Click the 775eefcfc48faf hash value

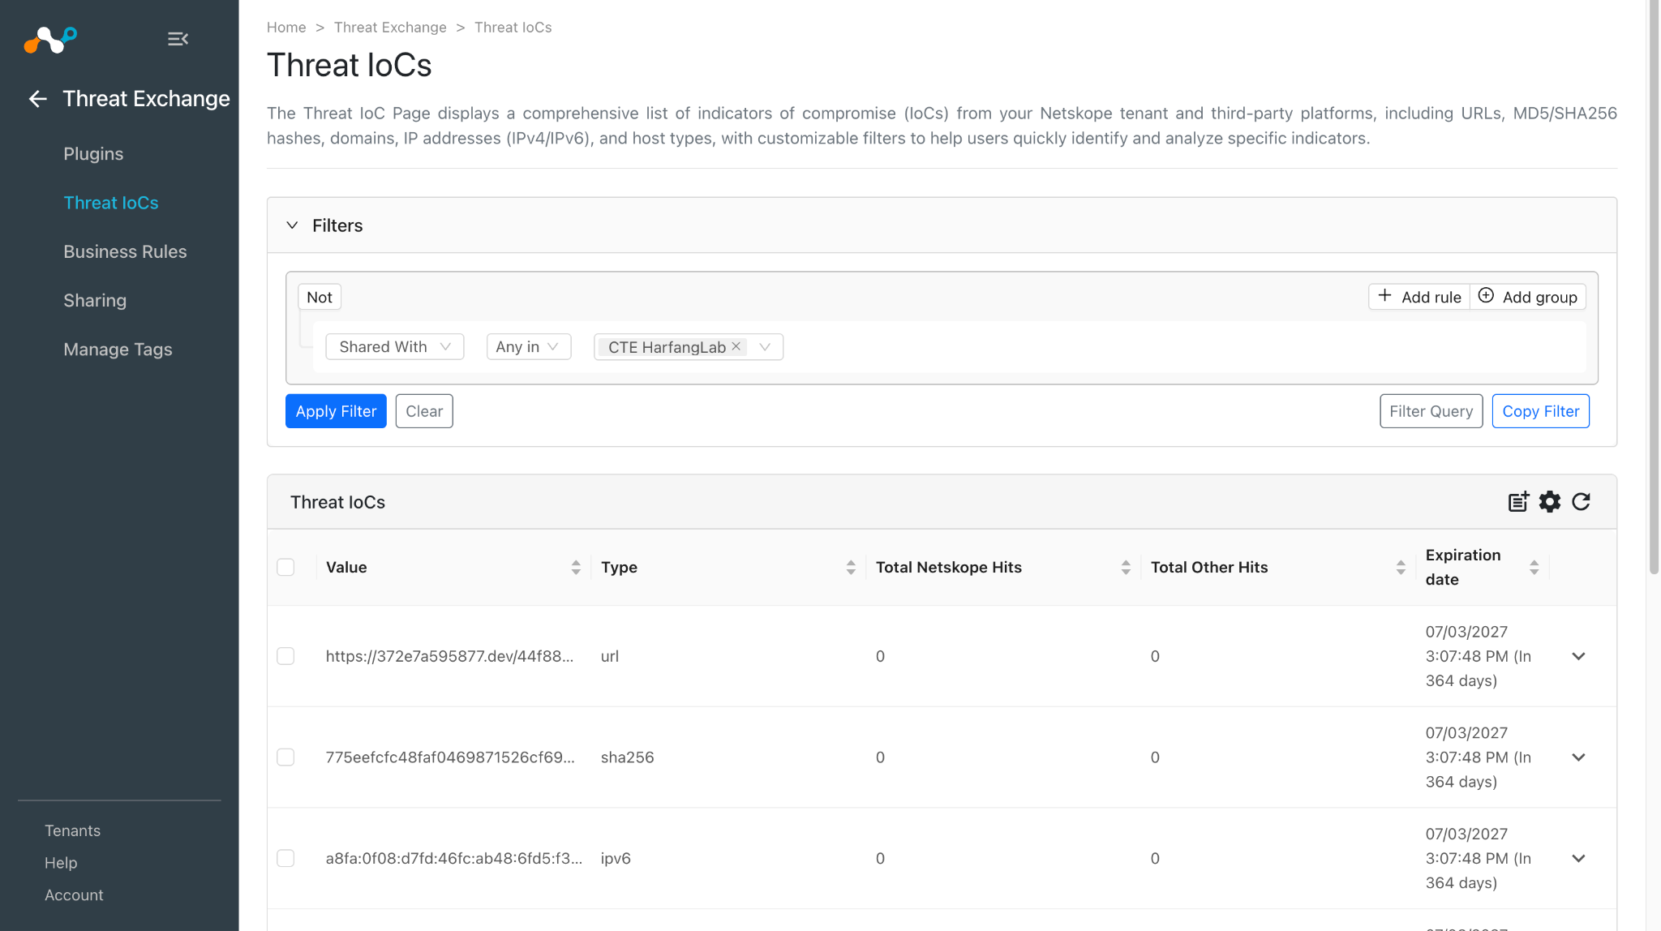tap(450, 757)
